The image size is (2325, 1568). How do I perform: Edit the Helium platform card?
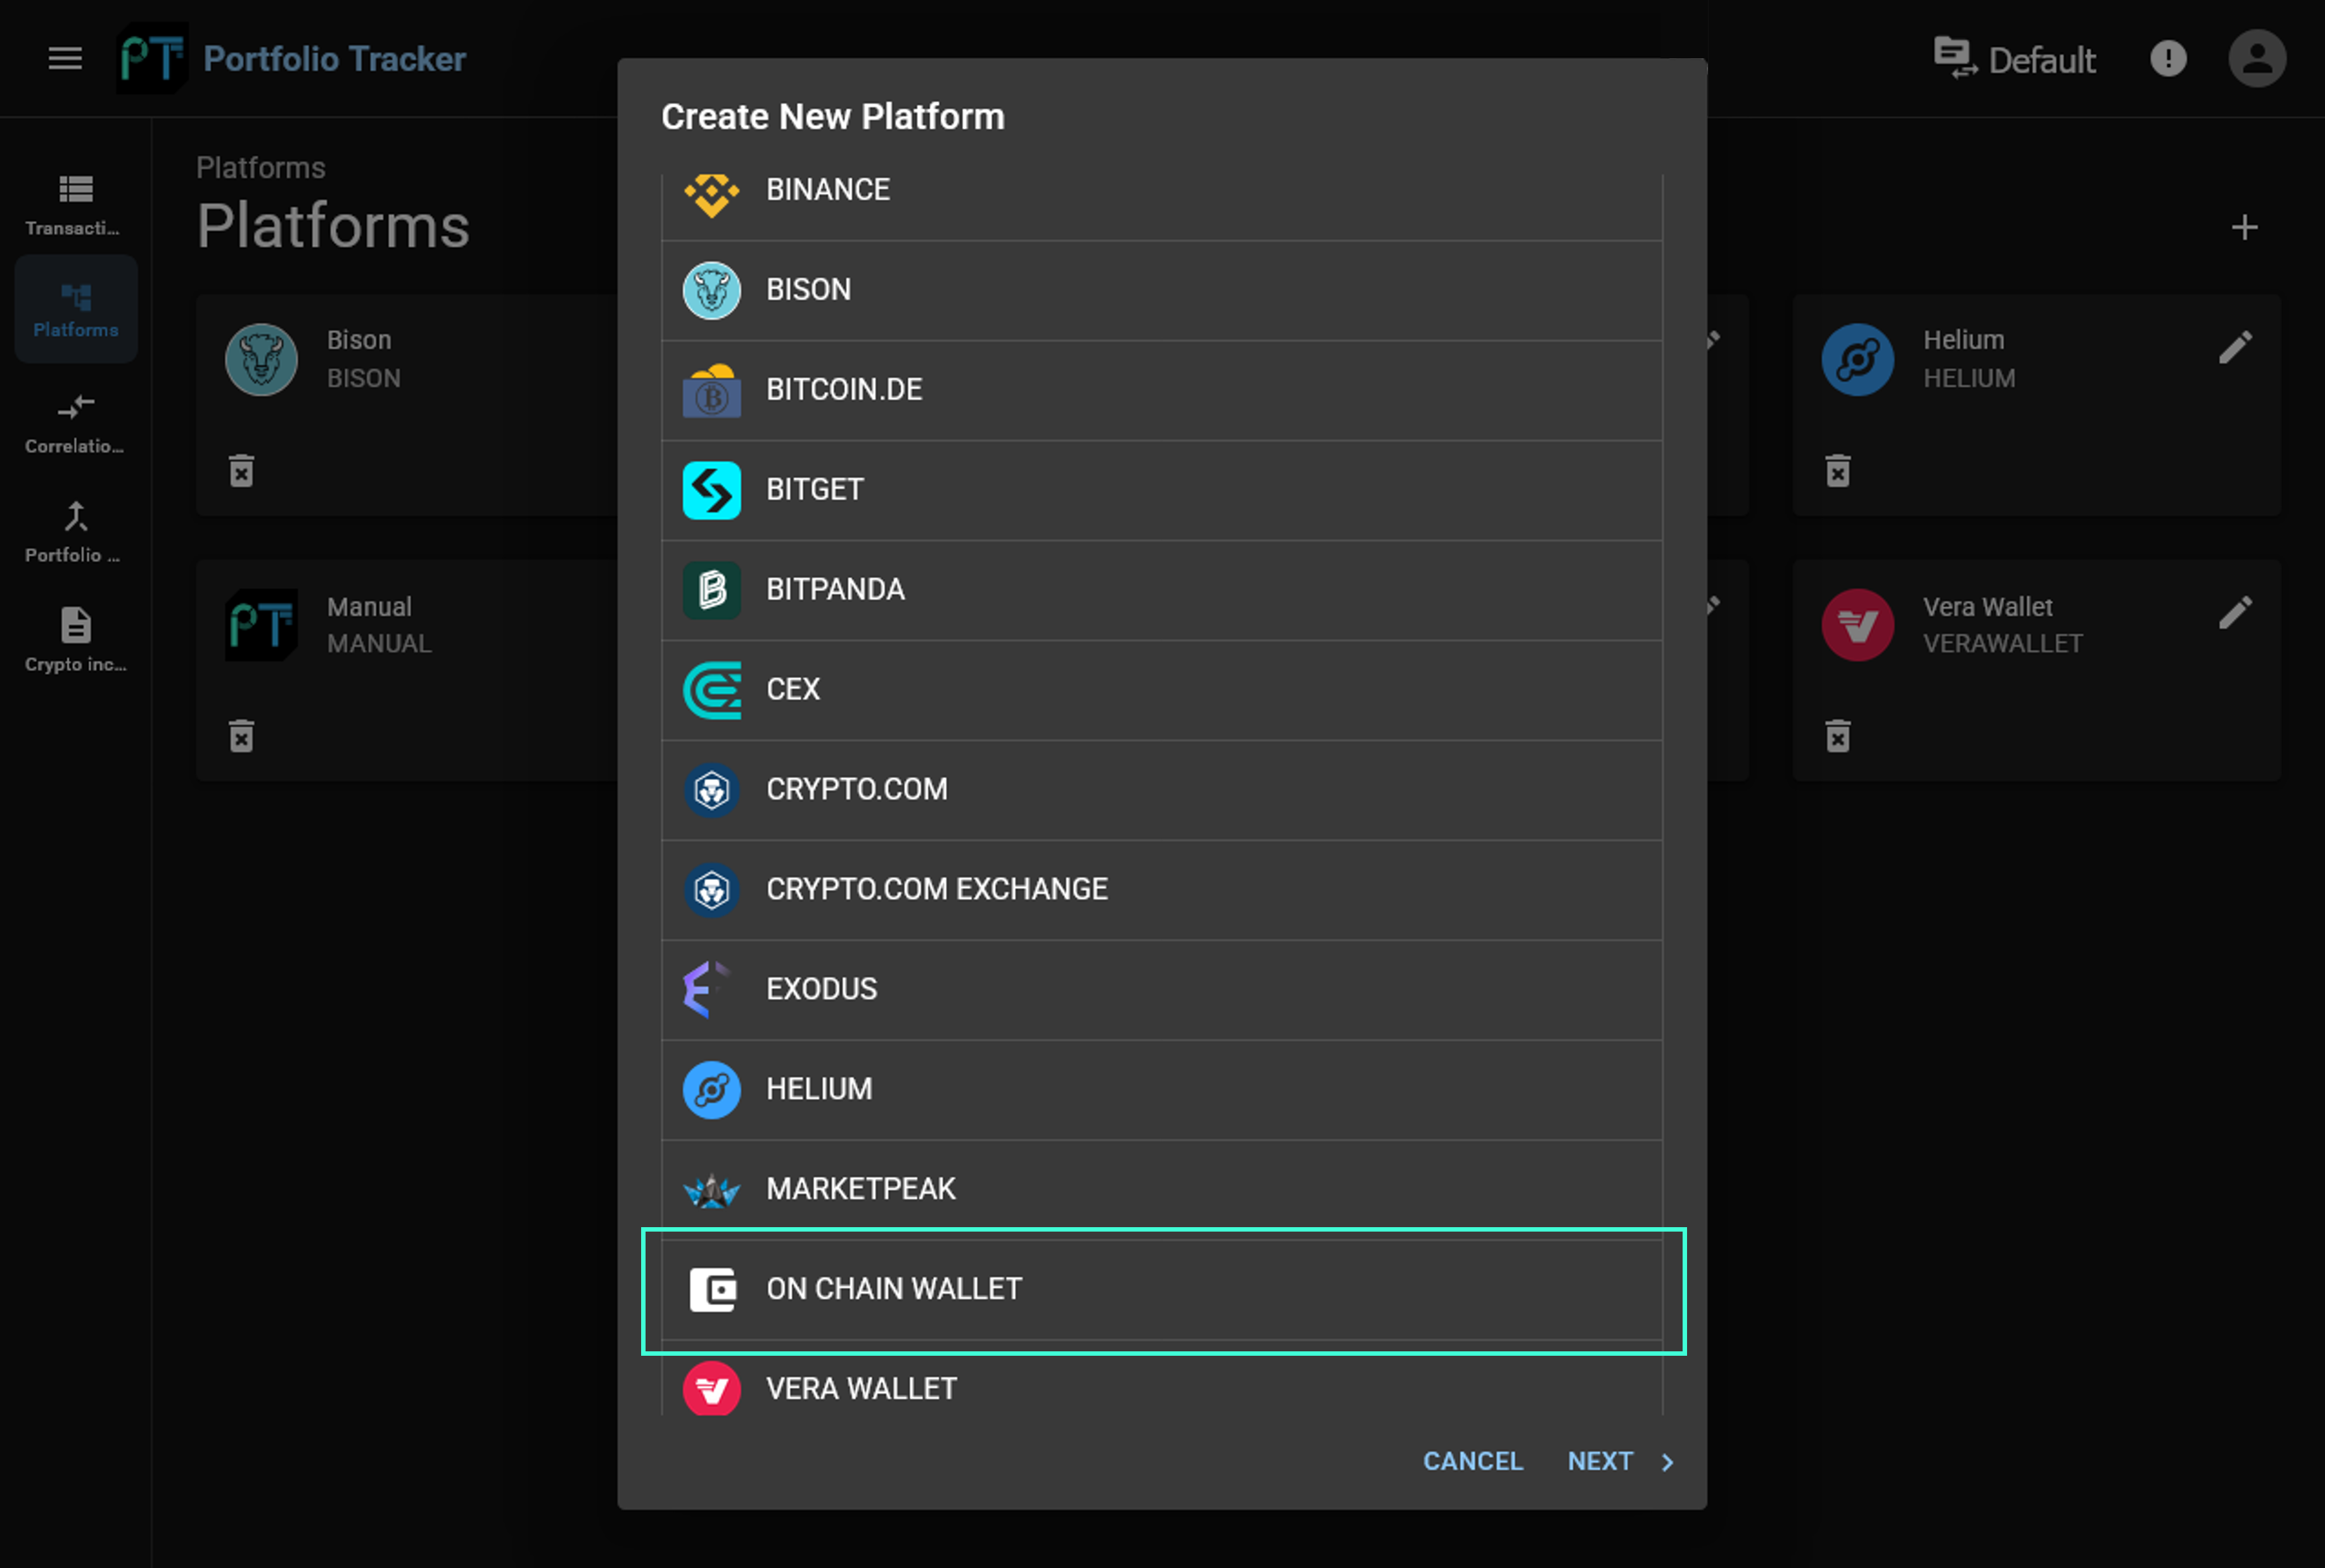pyautogui.click(x=2235, y=347)
